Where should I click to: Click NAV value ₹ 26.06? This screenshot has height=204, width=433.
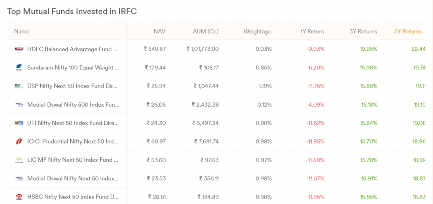click(156, 105)
